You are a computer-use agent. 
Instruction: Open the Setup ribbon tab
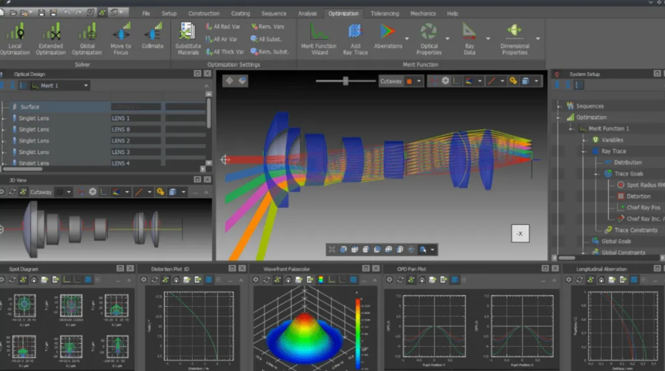(x=169, y=13)
